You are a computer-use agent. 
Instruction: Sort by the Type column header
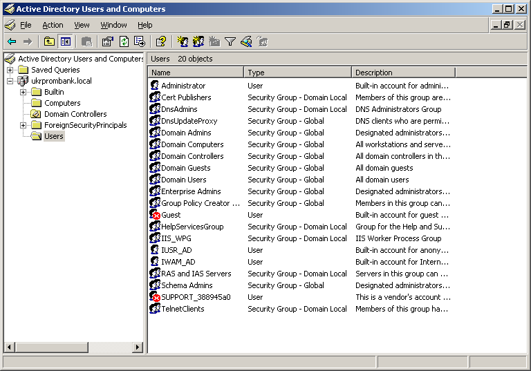[x=298, y=73]
